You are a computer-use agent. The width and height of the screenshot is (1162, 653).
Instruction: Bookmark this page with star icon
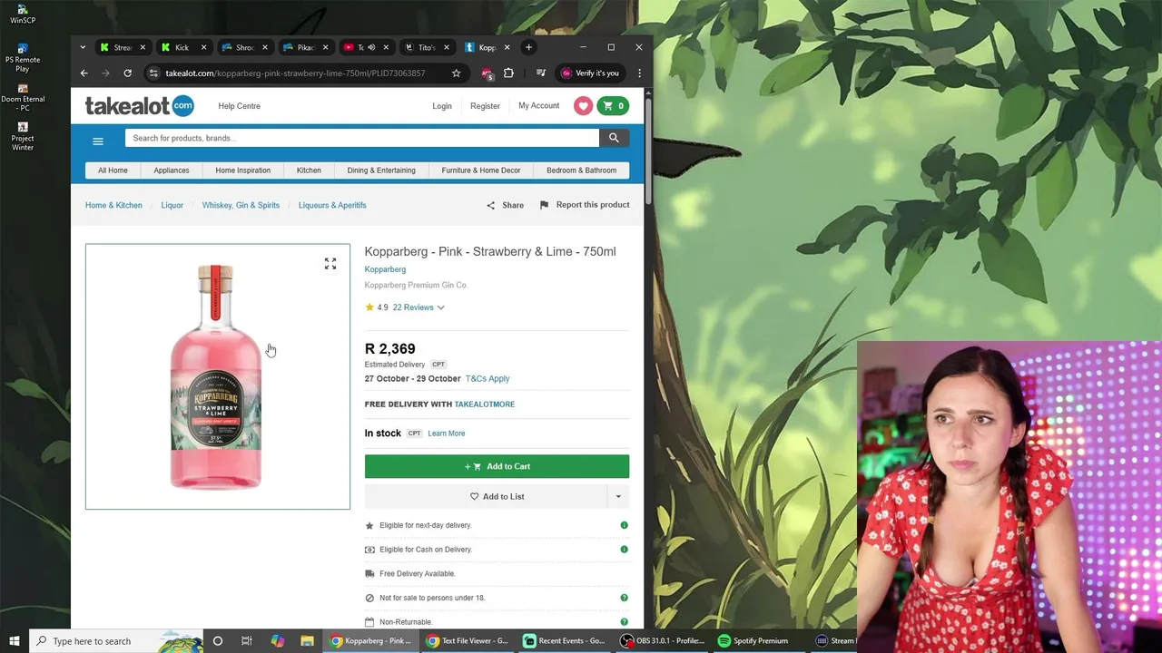[456, 73]
